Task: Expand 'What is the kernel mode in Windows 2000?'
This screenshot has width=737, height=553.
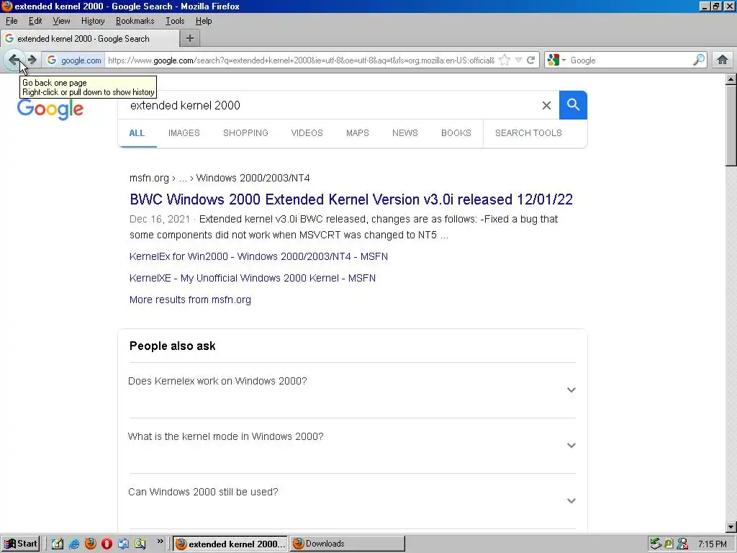Action: (x=352, y=445)
